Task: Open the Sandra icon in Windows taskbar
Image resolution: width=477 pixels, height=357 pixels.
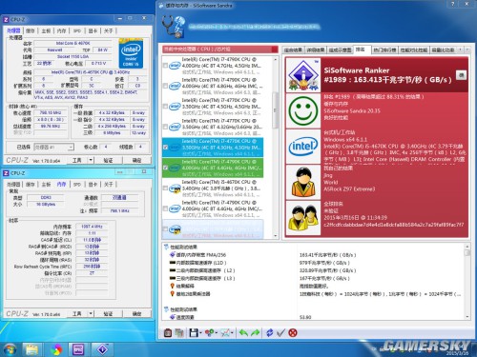Action: coord(102,349)
